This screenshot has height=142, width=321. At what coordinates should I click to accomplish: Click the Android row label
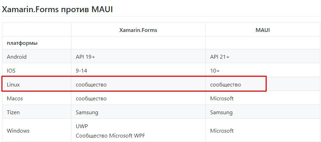17,57
